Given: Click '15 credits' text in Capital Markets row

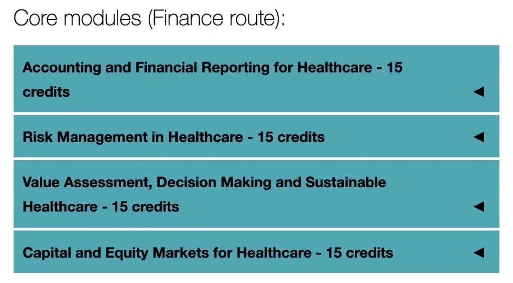Looking at the screenshot, I should point(359,253).
